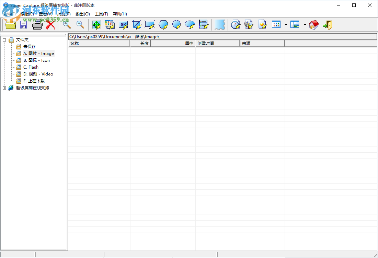The image size is (378, 258).
Task: Open the 捕捉 menu
Action: tap(64, 14)
